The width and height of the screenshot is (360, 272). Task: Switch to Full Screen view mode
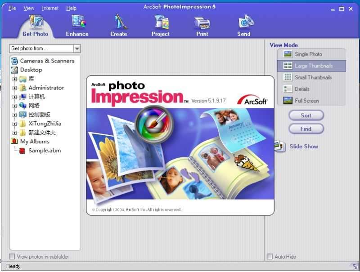pyautogui.click(x=311, y=101)
